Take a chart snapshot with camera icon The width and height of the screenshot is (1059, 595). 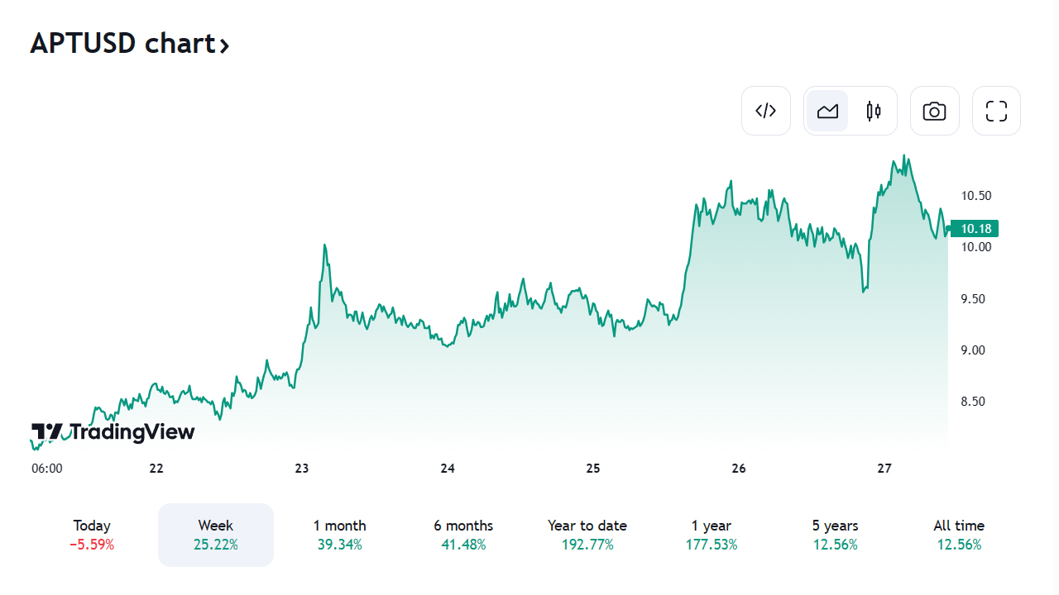click(935, 111)
